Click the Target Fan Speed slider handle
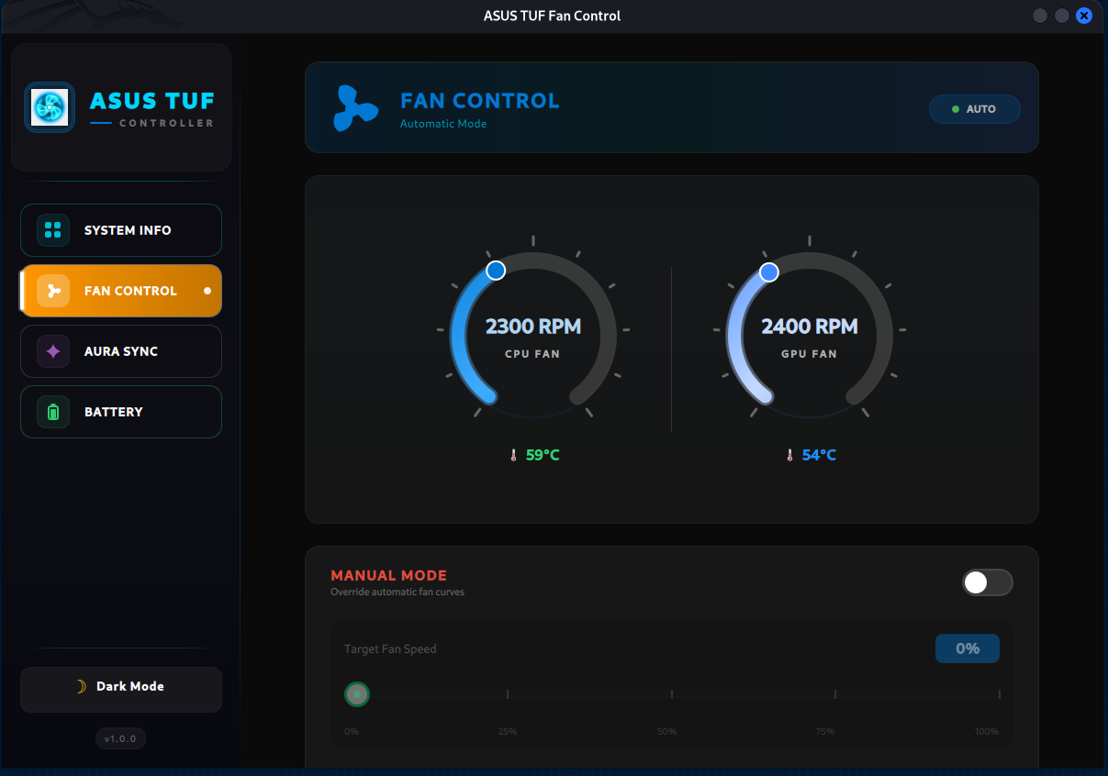 (x=357, y=694)
